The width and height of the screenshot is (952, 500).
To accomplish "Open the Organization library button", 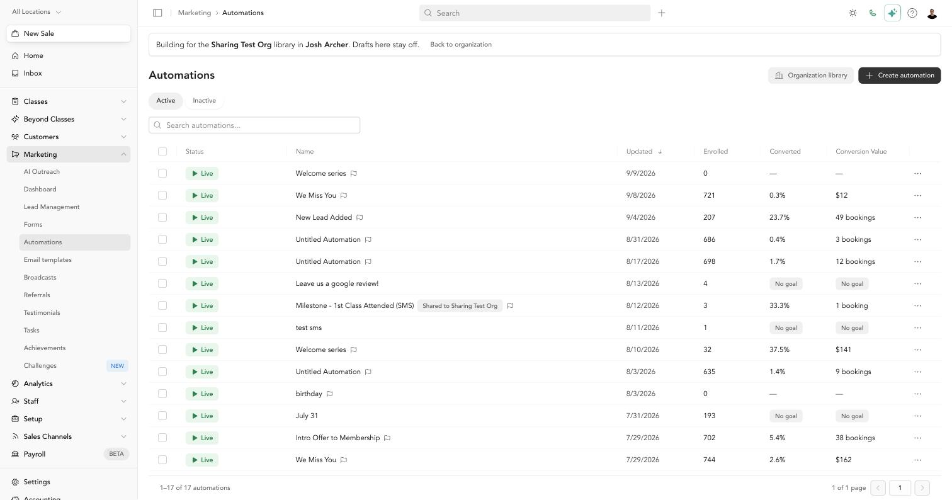I will click(x=810, y=76).
